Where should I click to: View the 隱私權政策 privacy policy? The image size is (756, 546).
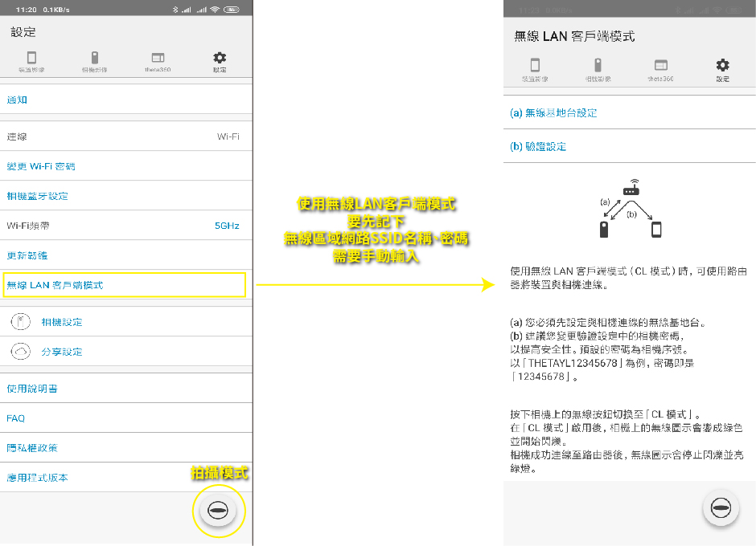click(x=32, y=448)
